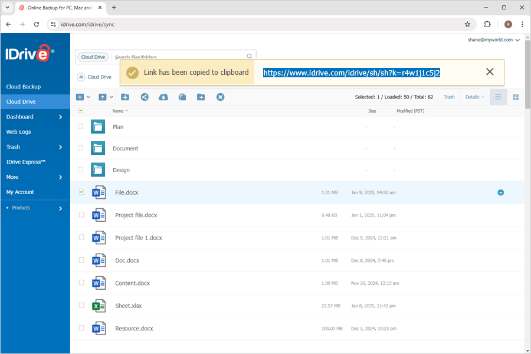Check the Project file 1.docx checkbox
Screen dimensions: 531x354
click(81, 237)
